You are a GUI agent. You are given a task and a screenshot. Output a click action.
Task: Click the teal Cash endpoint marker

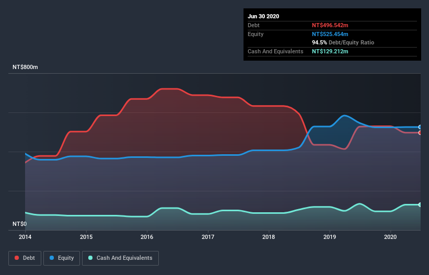pos(420,204)
